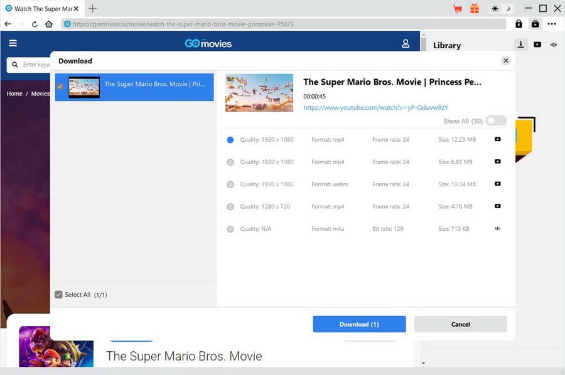Viewport: 565px width, 375px height.
Task: Select the 1920 x 1080 webm option
Action: pyautogui.click(x=230, y=184)
